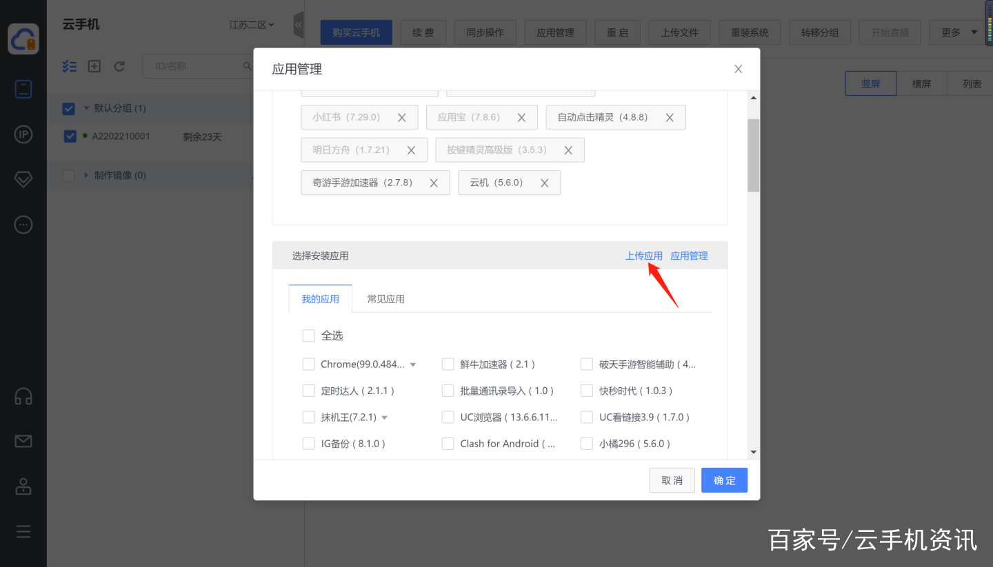Check the Chrome(99.0.484...) app checkbox
The image size is (993, 567).
click(x=309, y=364)
